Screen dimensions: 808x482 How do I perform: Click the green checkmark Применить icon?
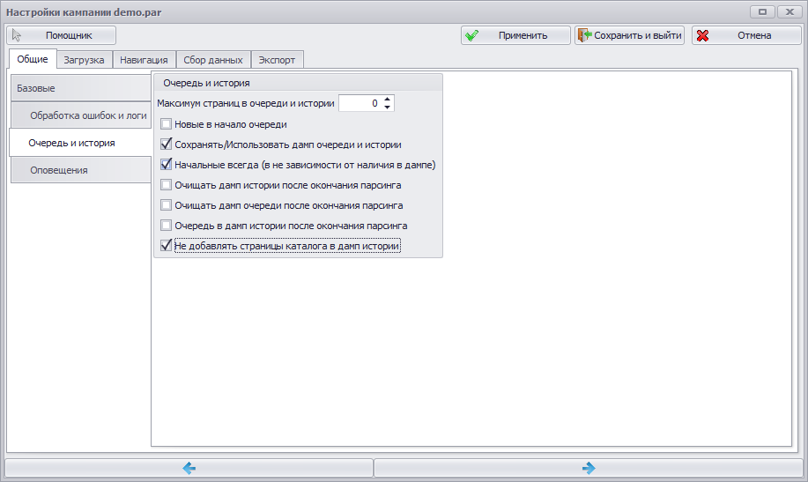[x=471, y=35]
